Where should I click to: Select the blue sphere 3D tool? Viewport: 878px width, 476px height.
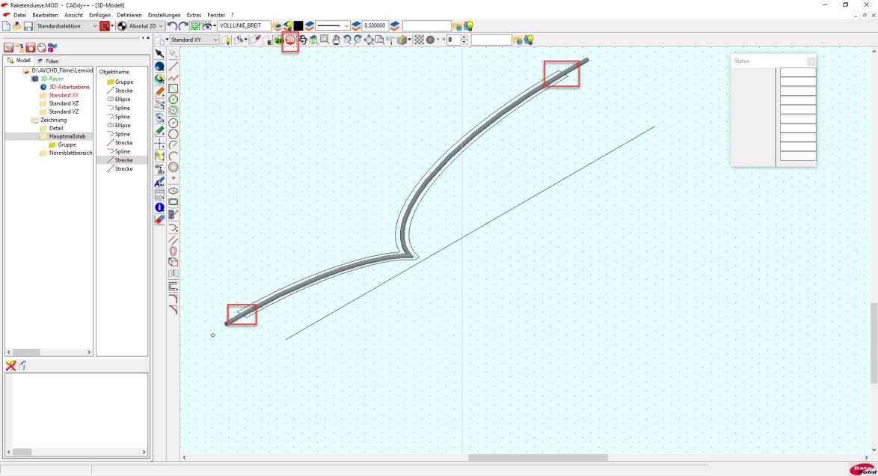tap(159, 66)
